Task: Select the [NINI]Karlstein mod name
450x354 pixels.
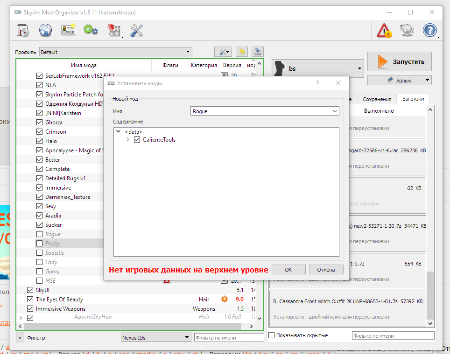Action: pos(63,113)
